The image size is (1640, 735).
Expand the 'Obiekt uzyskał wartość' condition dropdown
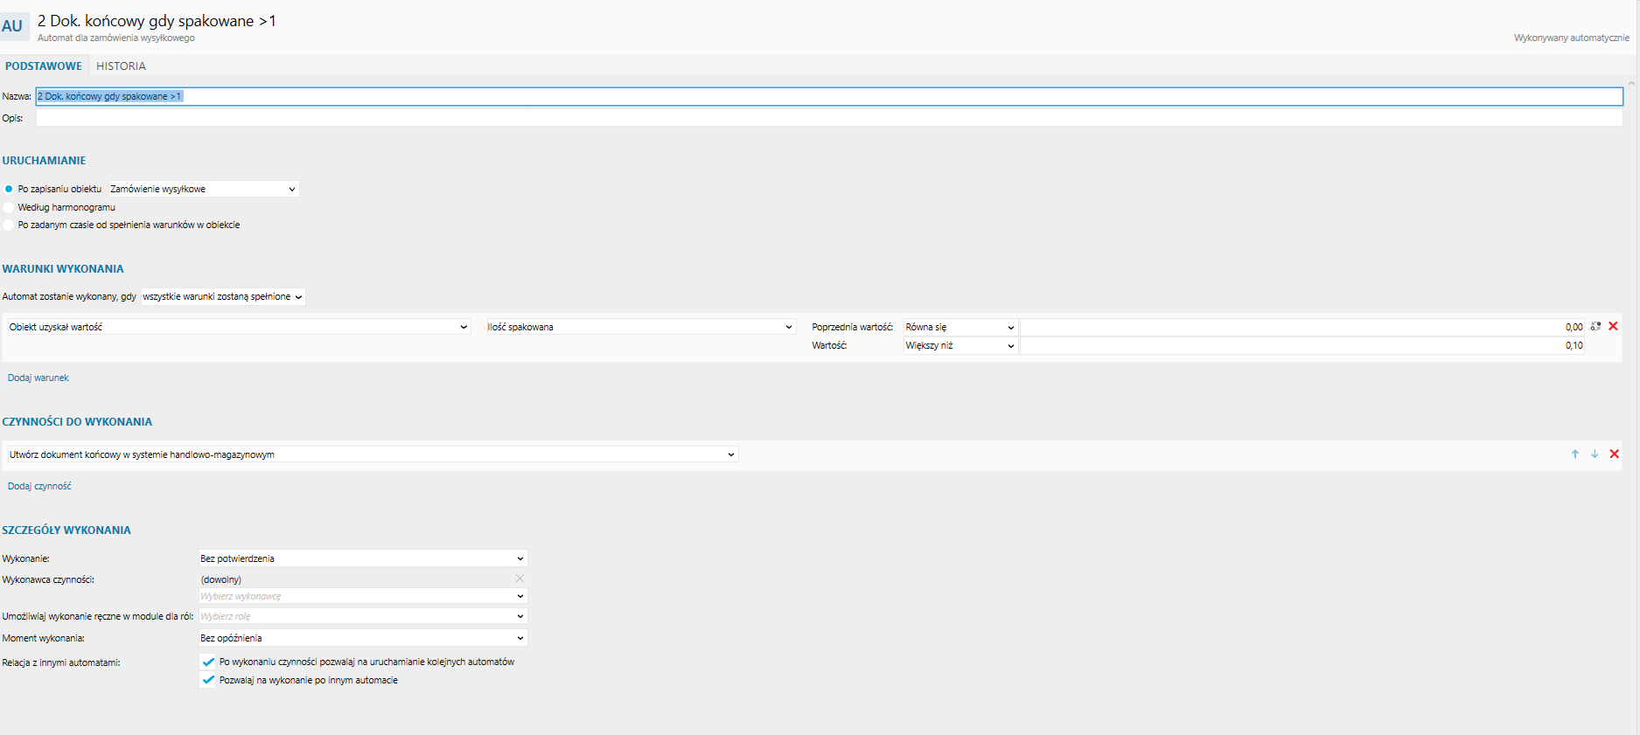(238, 327)
